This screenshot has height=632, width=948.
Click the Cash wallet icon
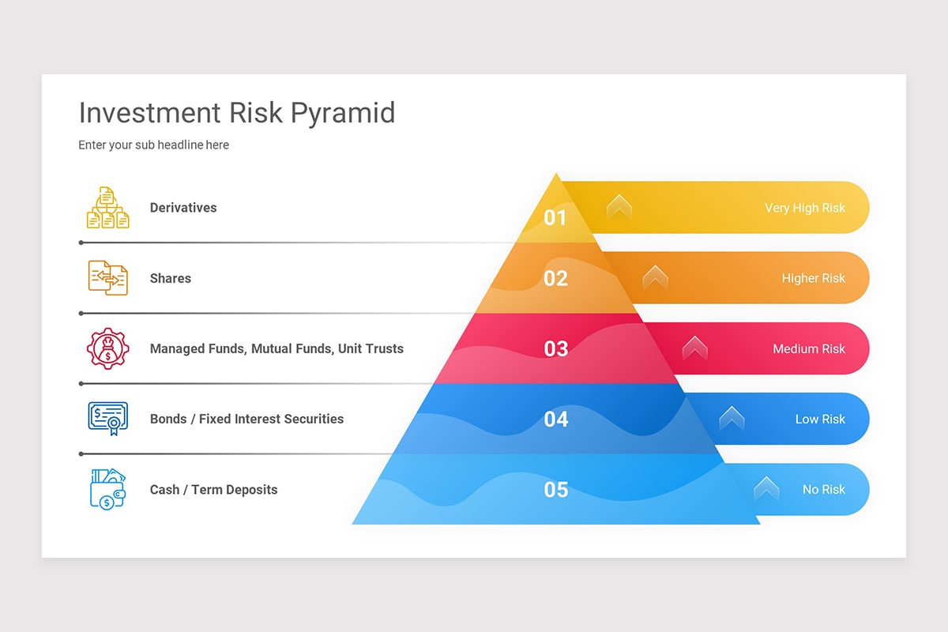tap(107, 489)
